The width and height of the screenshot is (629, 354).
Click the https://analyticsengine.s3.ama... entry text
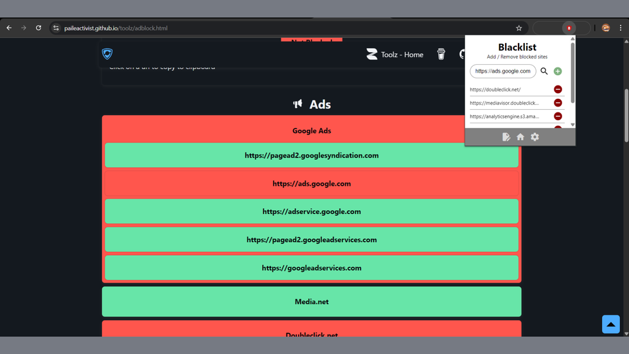[x=504, y=116]
